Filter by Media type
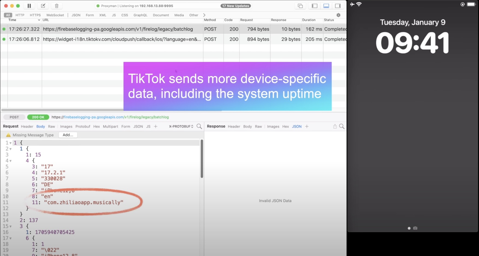The height and width of the screenshot is (256, 479). click(x=179, y=15)
